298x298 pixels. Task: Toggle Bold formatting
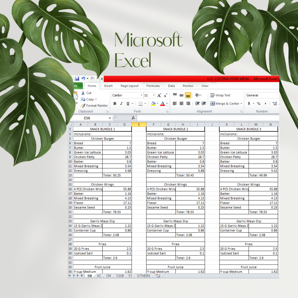[115, 103]
